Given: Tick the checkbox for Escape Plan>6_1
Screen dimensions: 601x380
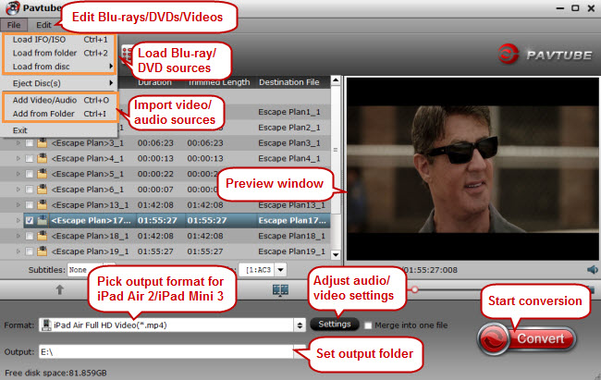Looking at the screenshot, I should click(x=30, y=190).
